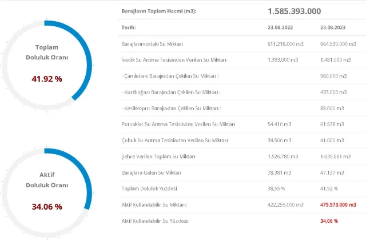
Task: Click the red 475.573.000 m3 value
Action: (x=338, y=204)
